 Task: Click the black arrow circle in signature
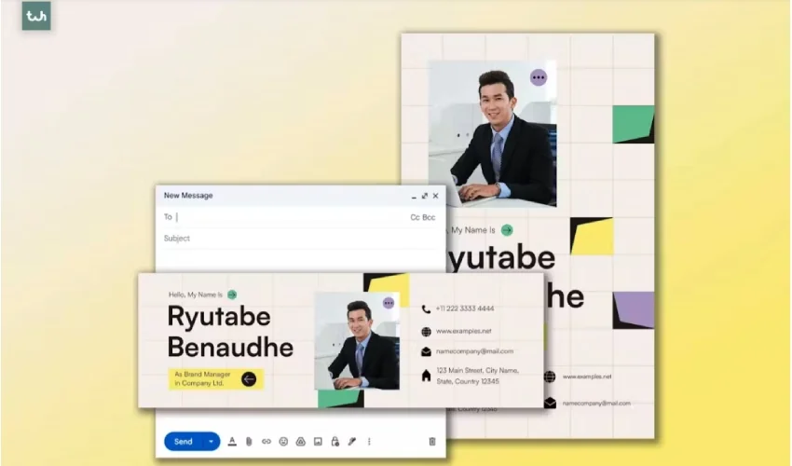pyautogui.click(x=249, y=378)
